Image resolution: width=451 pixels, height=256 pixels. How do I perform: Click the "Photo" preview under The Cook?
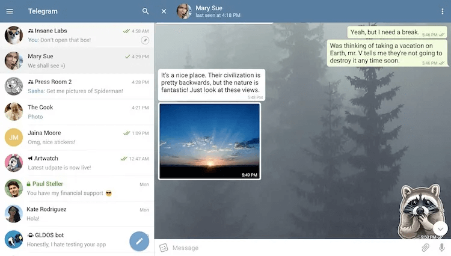35,117
